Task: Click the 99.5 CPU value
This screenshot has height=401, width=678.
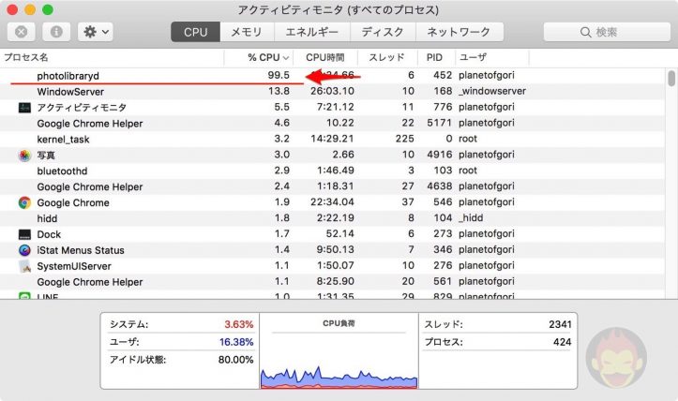Action: 279,75
